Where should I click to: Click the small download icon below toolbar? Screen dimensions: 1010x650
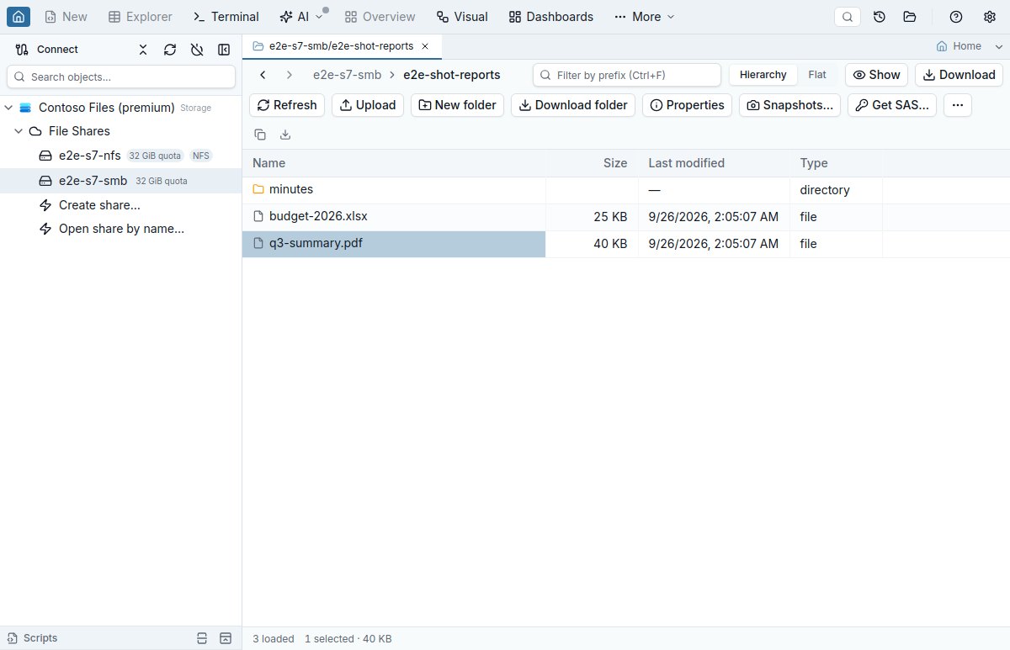285,135
